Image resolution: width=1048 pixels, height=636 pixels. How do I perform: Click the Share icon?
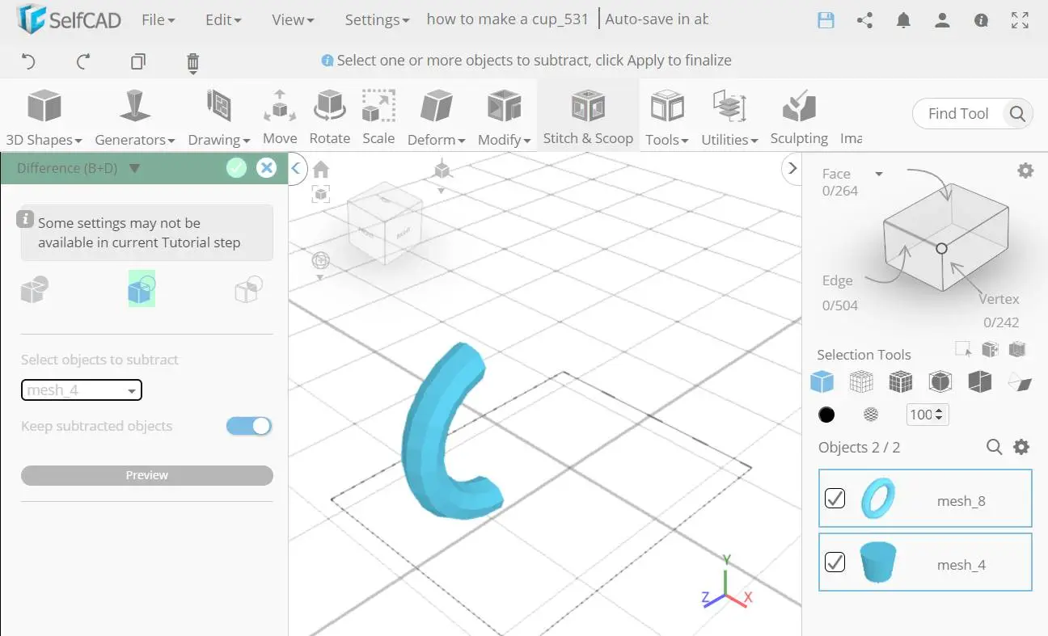point(864,21)
